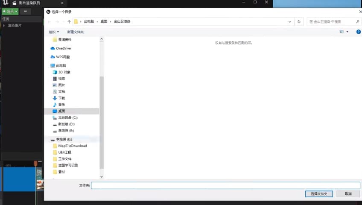Click the change view layout icon

342,32
